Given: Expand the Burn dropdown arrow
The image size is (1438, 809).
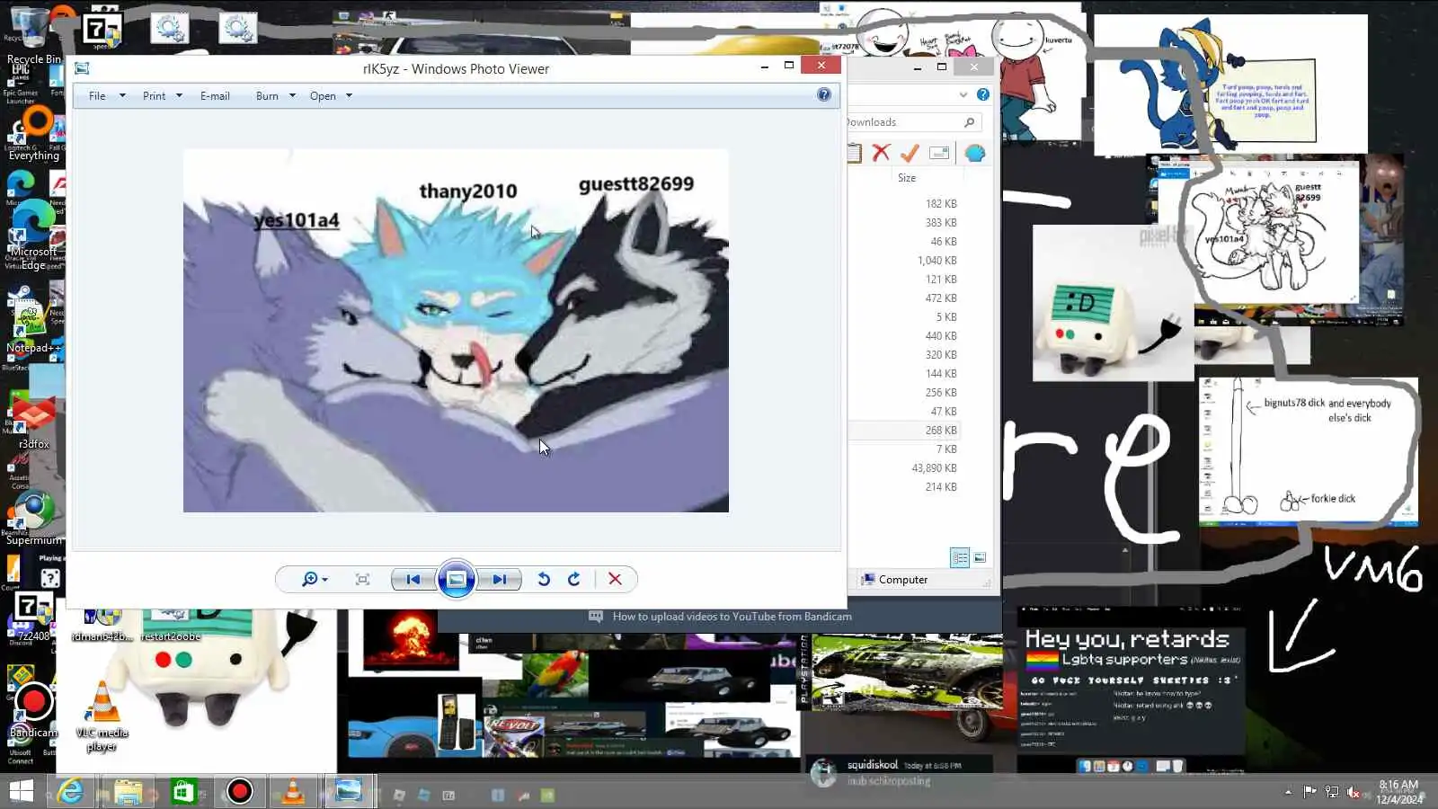Looking at the screenshot, I should [x=292, y=96].
